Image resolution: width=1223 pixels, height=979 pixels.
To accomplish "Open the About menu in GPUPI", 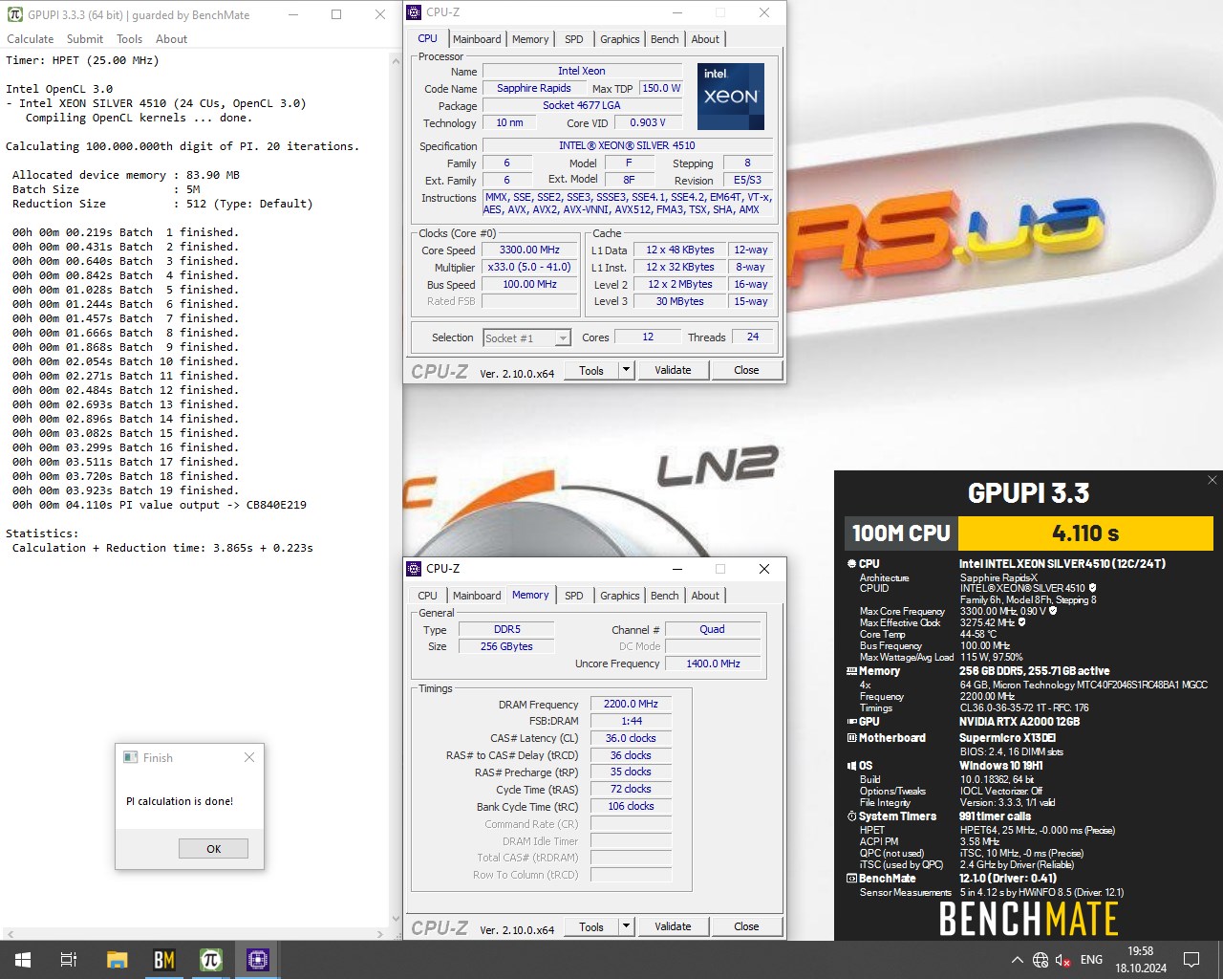I will tap(171, 39).
